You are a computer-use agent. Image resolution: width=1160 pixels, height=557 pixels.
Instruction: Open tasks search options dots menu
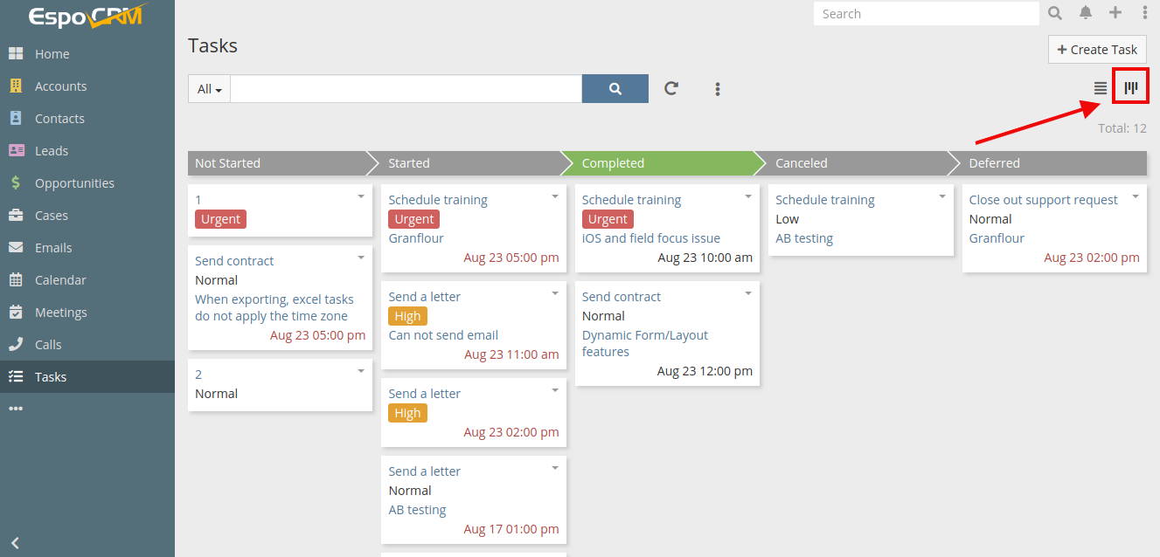pos(718,89)
